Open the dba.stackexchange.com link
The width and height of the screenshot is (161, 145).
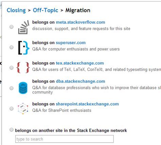coord(80,81)
